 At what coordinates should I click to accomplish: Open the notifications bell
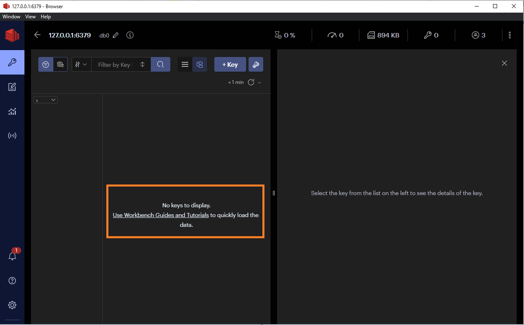[12, 256]
